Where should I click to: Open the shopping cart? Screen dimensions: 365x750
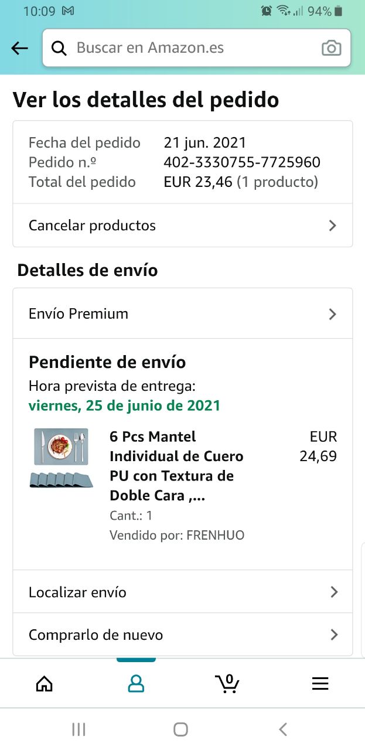(227, 683)
